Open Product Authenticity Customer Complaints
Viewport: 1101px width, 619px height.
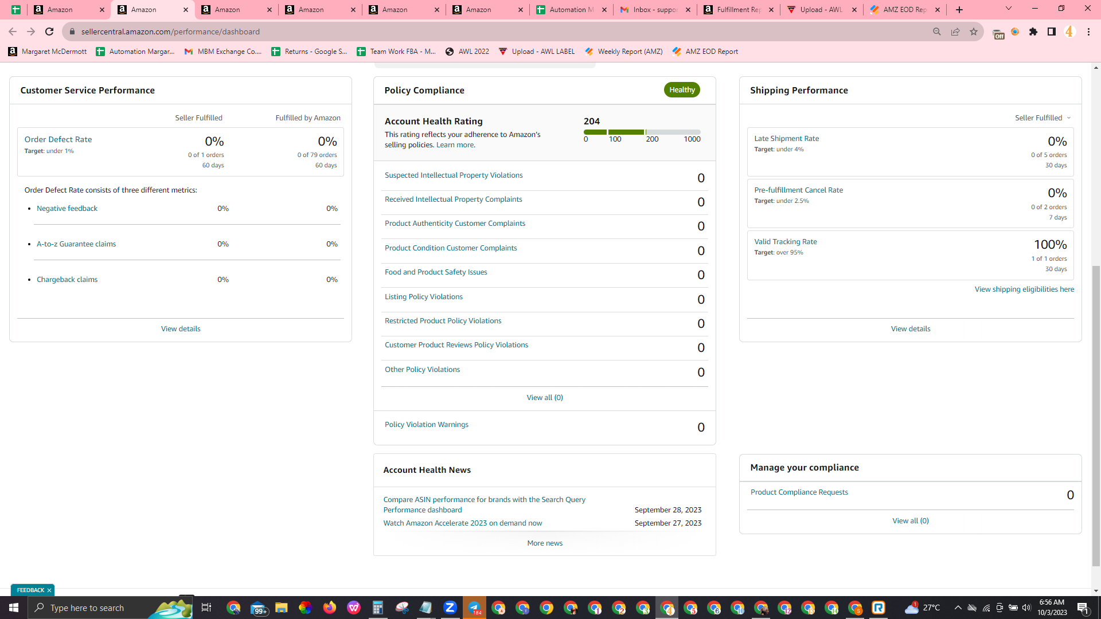[455, 223]
